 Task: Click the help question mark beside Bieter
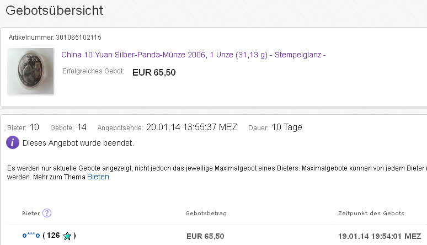47,213
